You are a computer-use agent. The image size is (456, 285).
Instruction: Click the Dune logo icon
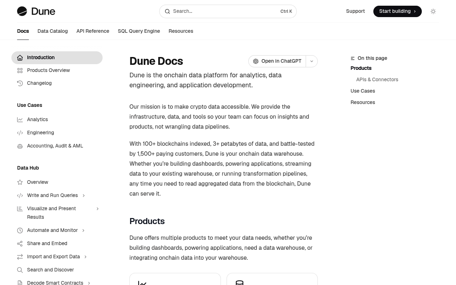pos(22,11)
